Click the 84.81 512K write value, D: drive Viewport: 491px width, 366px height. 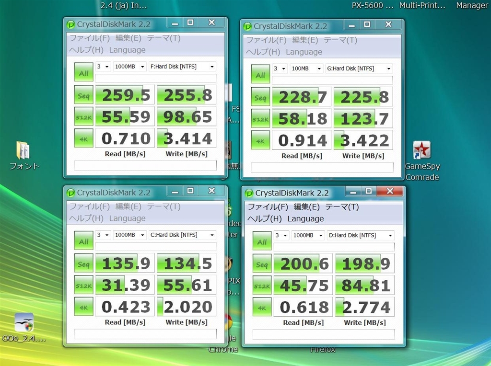pyautogui.click(x=365, y=286)
